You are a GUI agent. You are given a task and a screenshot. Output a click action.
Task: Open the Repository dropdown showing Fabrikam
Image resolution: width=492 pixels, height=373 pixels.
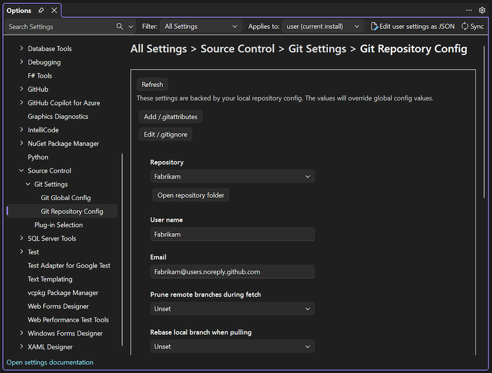(x=232, y=176)
